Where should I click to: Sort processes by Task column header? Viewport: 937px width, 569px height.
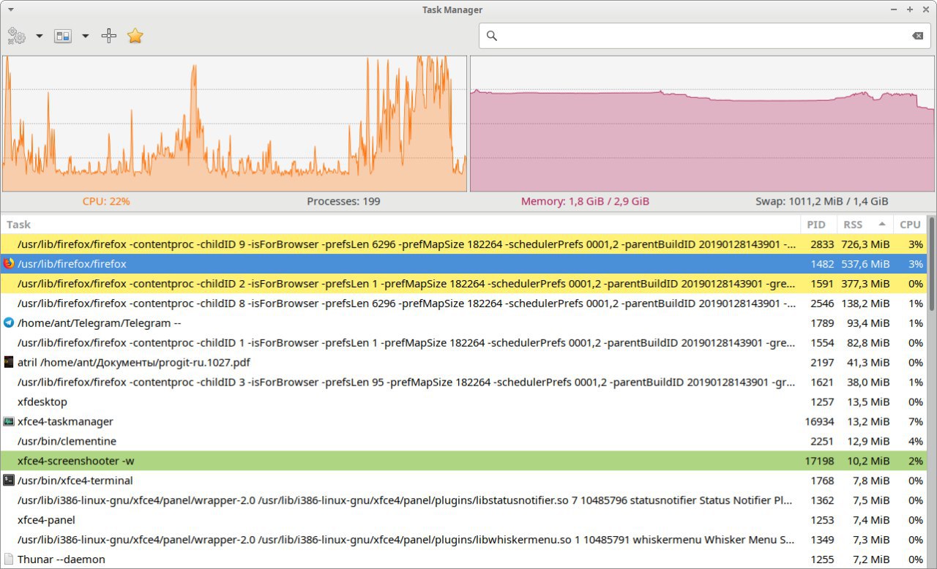coord(401,225)
